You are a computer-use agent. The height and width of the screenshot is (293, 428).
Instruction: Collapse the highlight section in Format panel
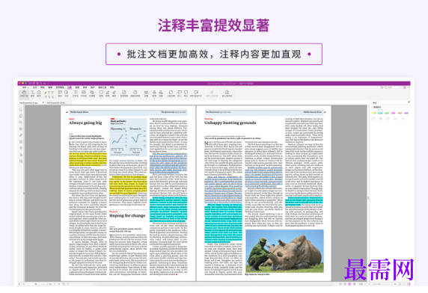click(x=372, y=107)
